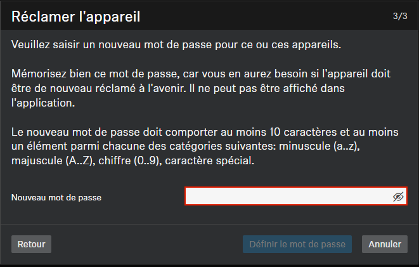Focus the Nouveau mot de passe input field
This screenshot has width=419, height=267.
(x=296, y=196)
